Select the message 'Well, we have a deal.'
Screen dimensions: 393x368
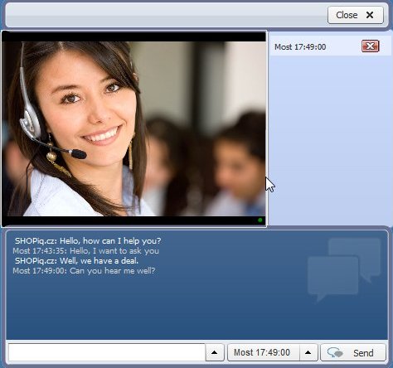pos(99,261)
